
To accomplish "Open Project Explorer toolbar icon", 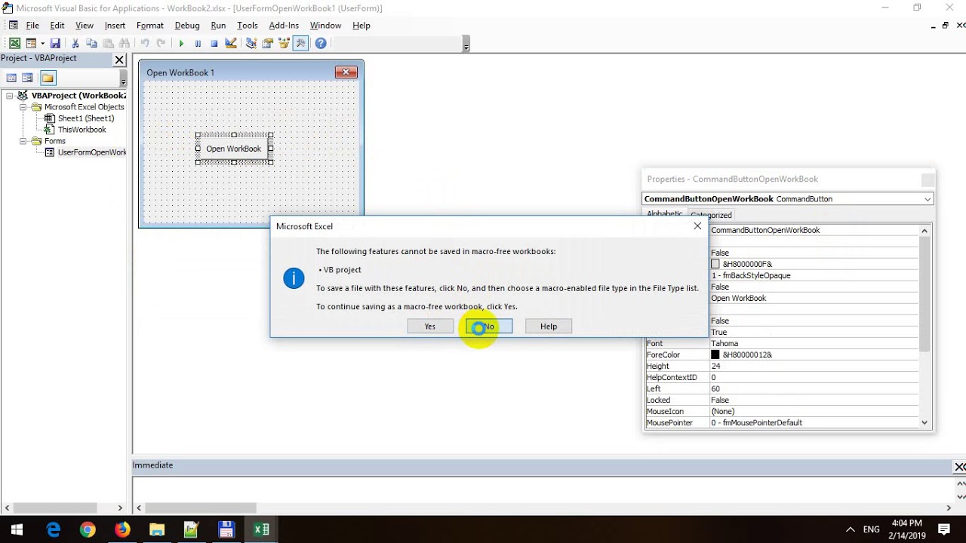I will click(x=251, y=44).
